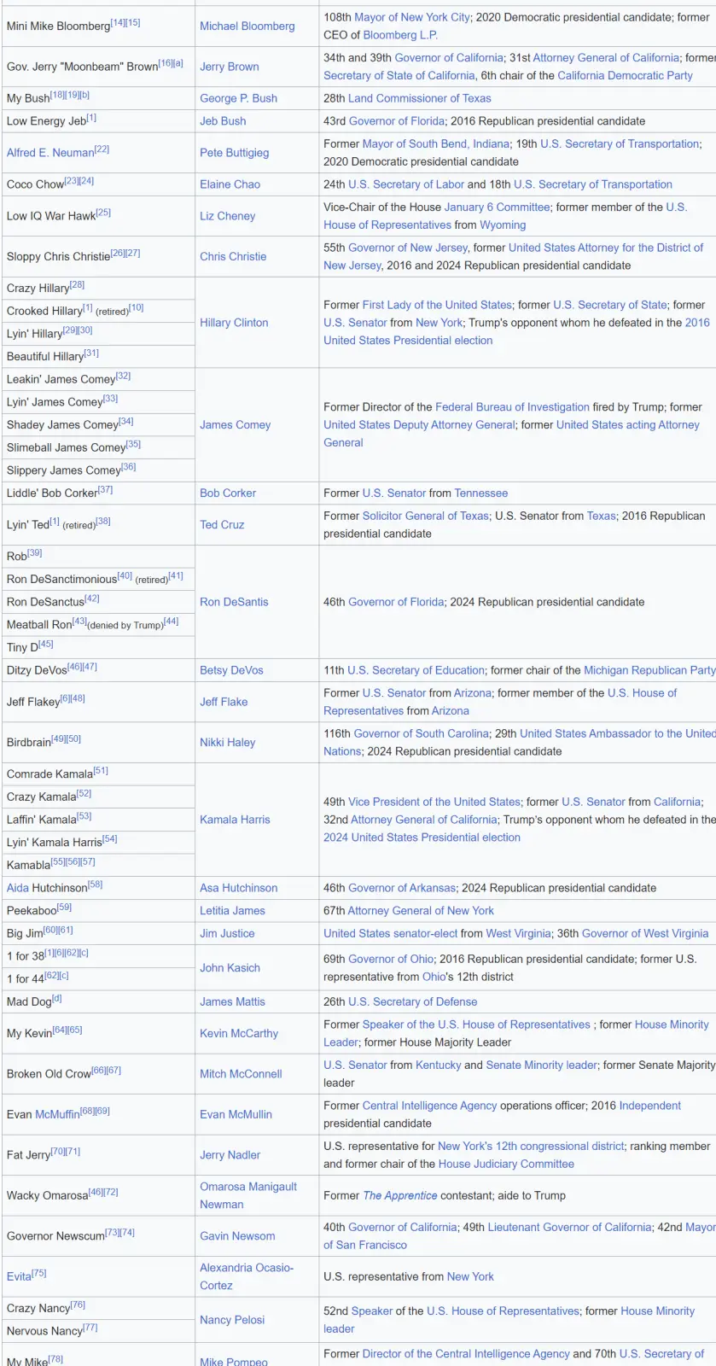Open the Letitia James link

pos(232,911)
